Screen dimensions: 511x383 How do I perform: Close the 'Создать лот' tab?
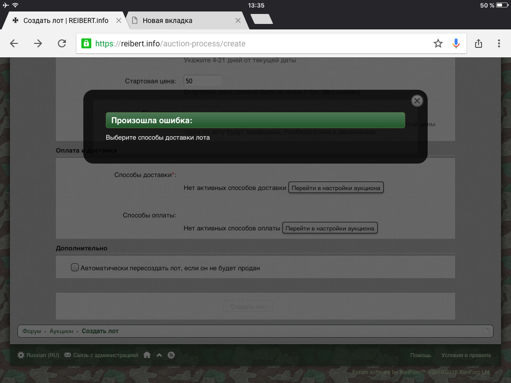coord(118,20)
